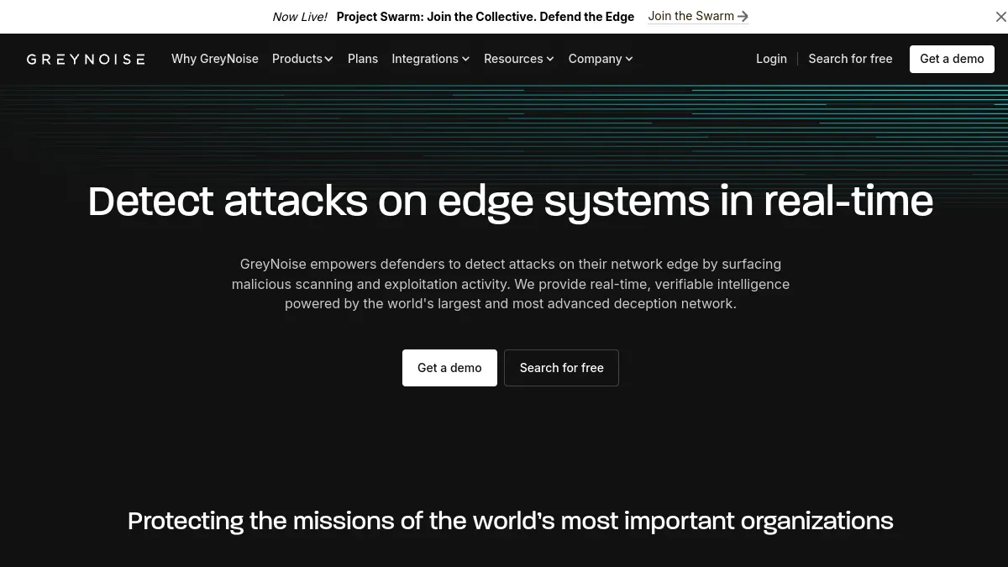
Task: Click the Project Swarm announcement text
Action: (x=486, y=17)
